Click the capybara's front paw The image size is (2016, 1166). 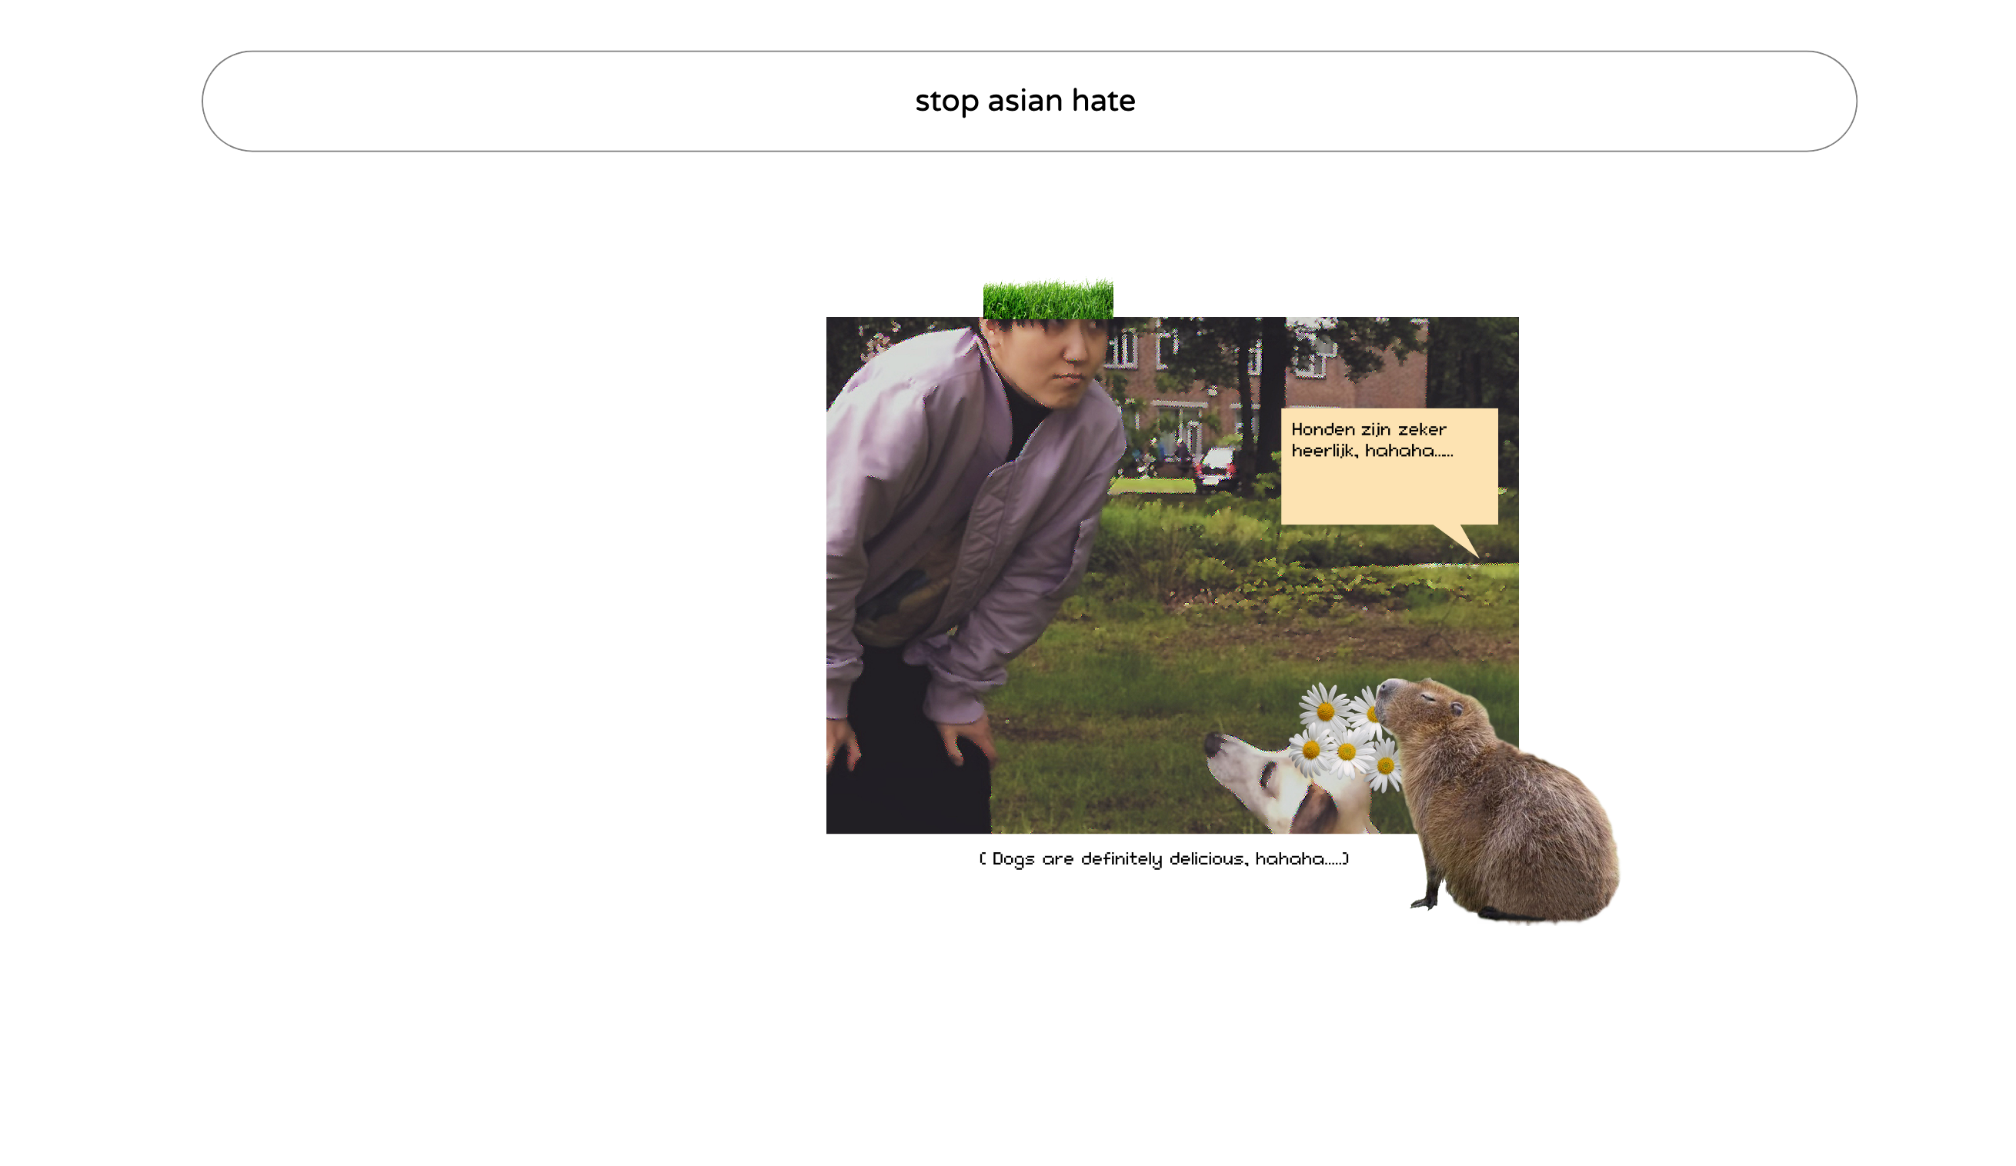(1427, 903)
